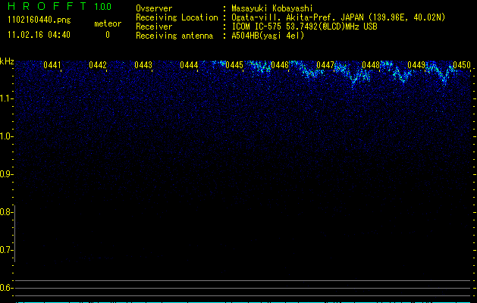Click the kHz axis unit label
The image size is (477, 303).
point(8,61)
